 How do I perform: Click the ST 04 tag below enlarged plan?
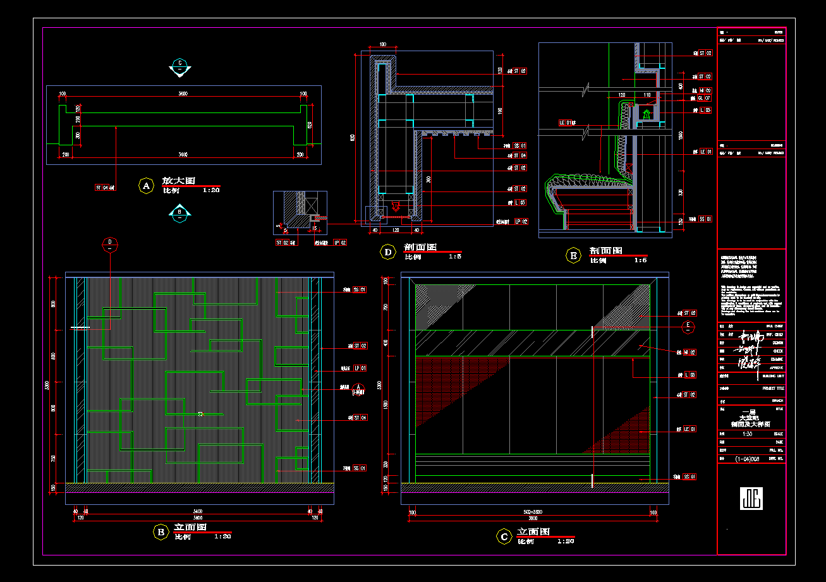tap(102, 188)
